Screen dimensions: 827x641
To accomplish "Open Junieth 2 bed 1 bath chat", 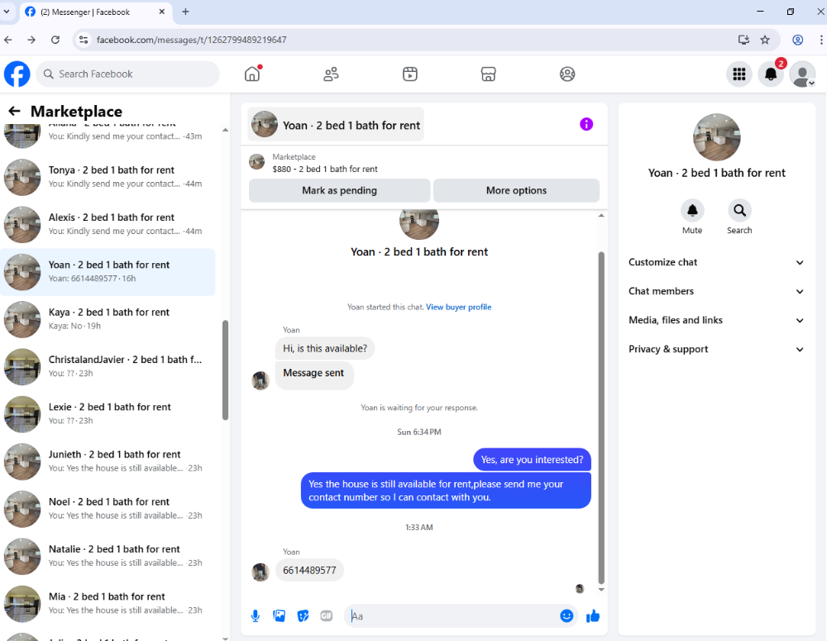I will 108,462.
